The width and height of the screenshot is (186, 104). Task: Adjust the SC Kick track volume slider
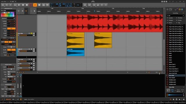[x=26, y=66]
